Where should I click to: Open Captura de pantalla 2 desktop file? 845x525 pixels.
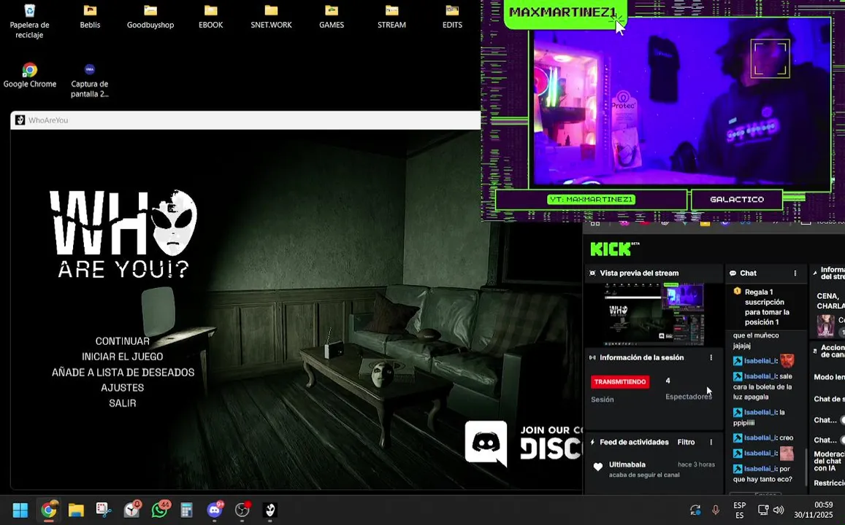coord(89,81)
